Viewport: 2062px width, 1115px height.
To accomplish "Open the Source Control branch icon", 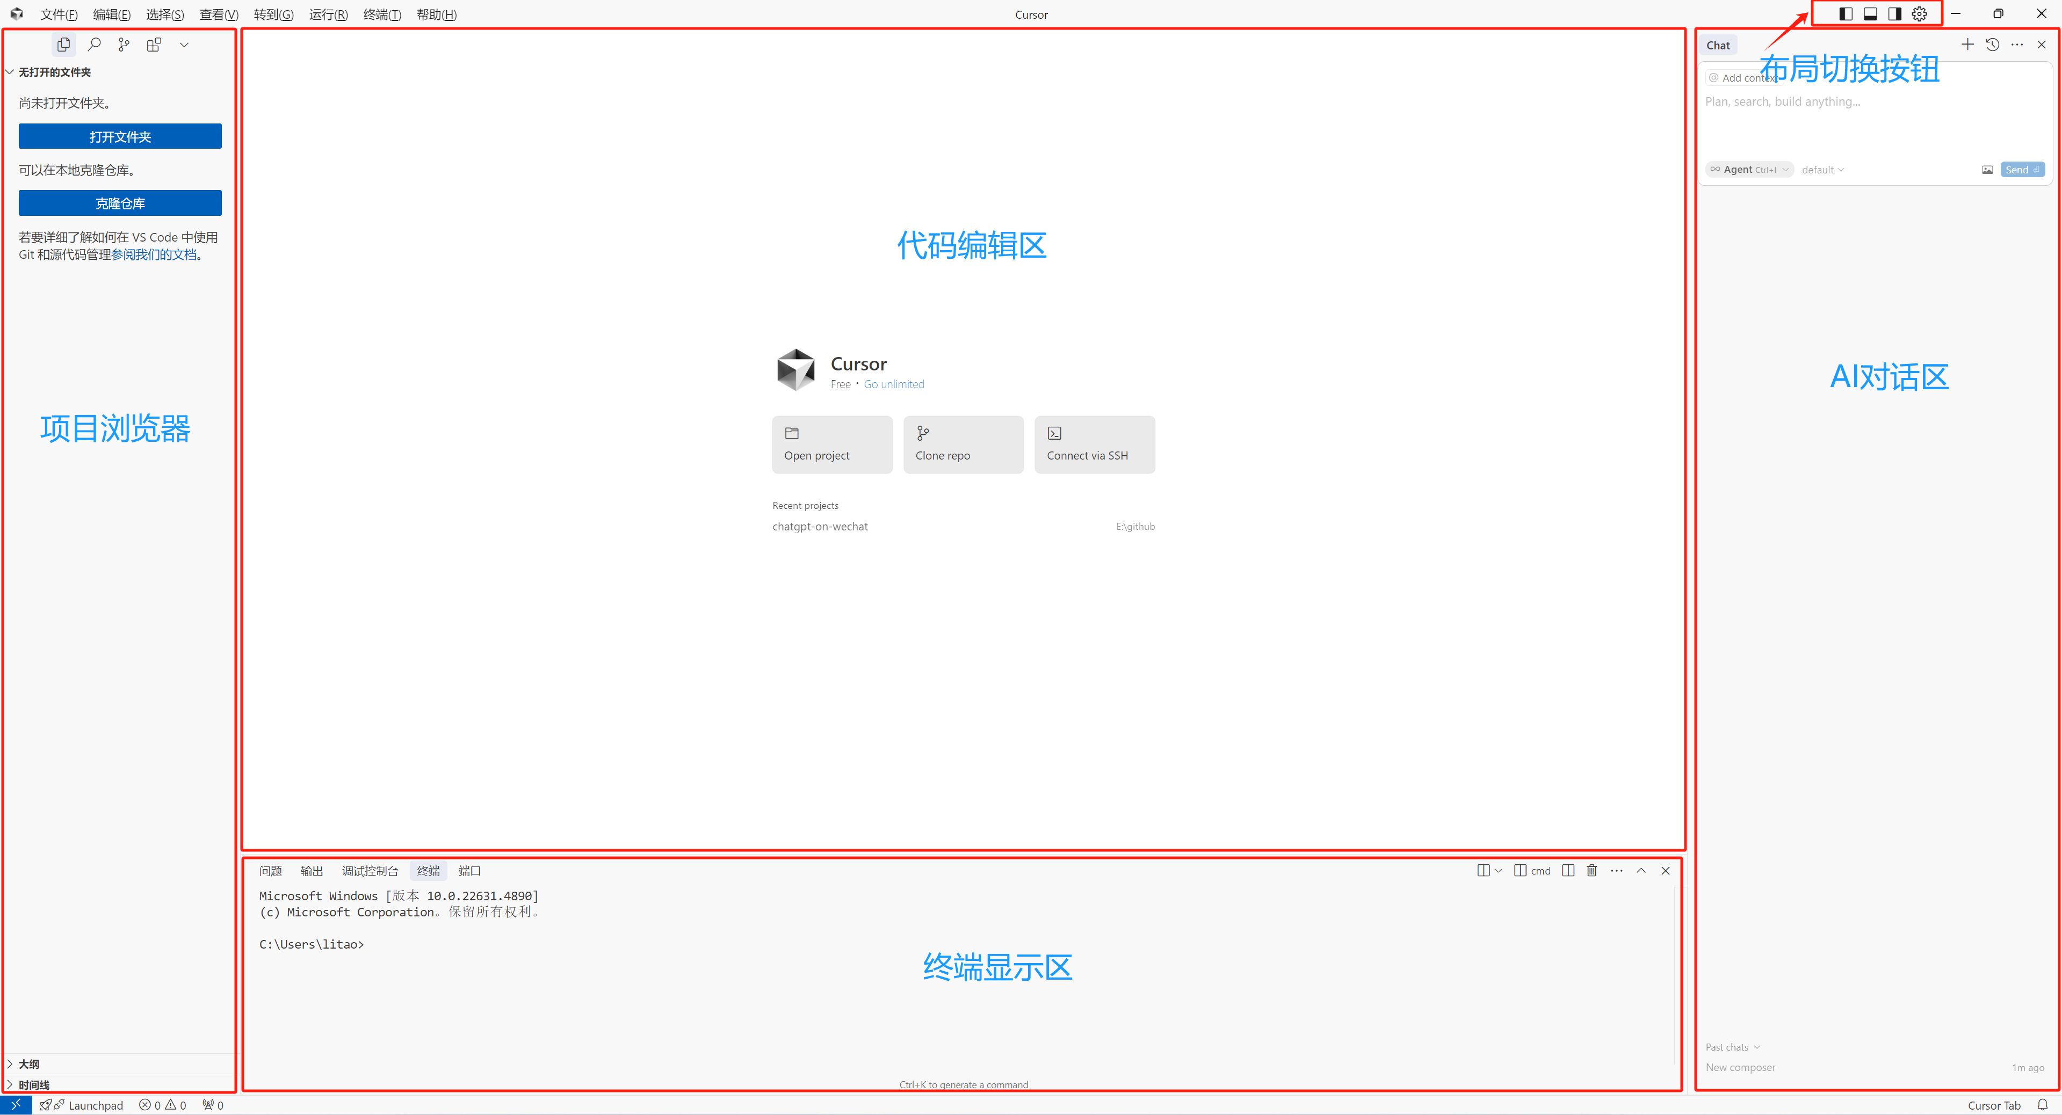I will pos(124,45).
